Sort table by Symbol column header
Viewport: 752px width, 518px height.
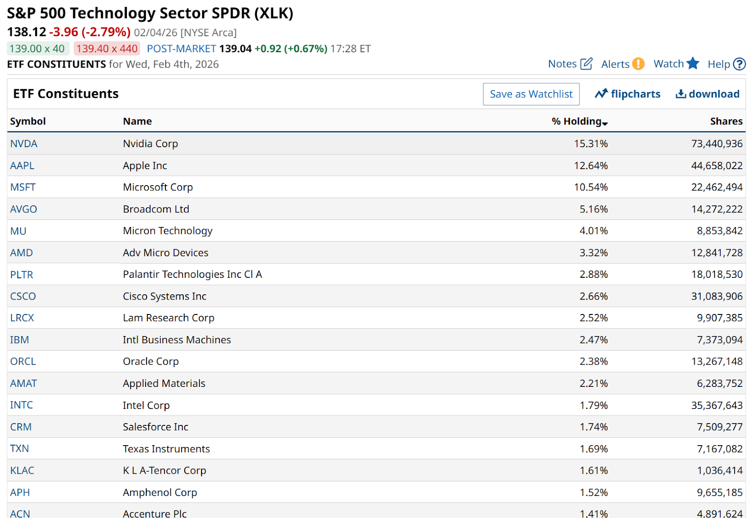pos(28,121)
